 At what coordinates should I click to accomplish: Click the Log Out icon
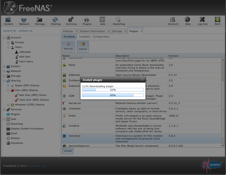202,21
